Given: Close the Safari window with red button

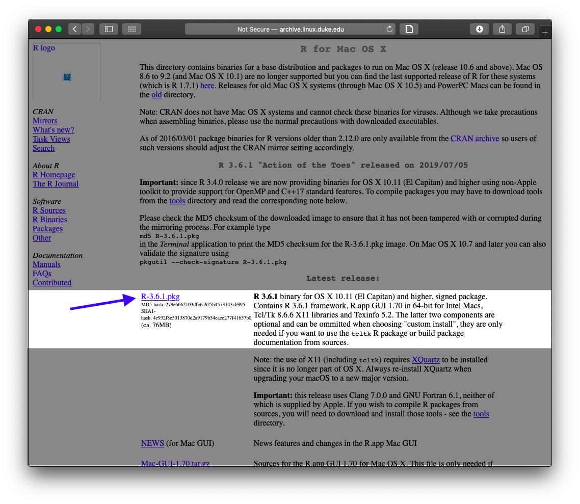Looking at the screenshot, I should [38, 29].
